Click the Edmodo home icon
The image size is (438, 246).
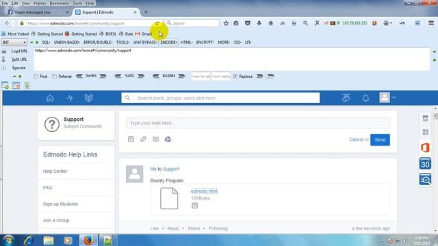(50, 98)
